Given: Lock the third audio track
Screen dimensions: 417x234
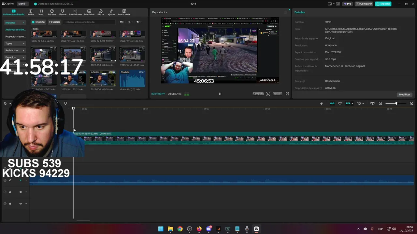Looking at the screenshot, I should click(10, 192).
